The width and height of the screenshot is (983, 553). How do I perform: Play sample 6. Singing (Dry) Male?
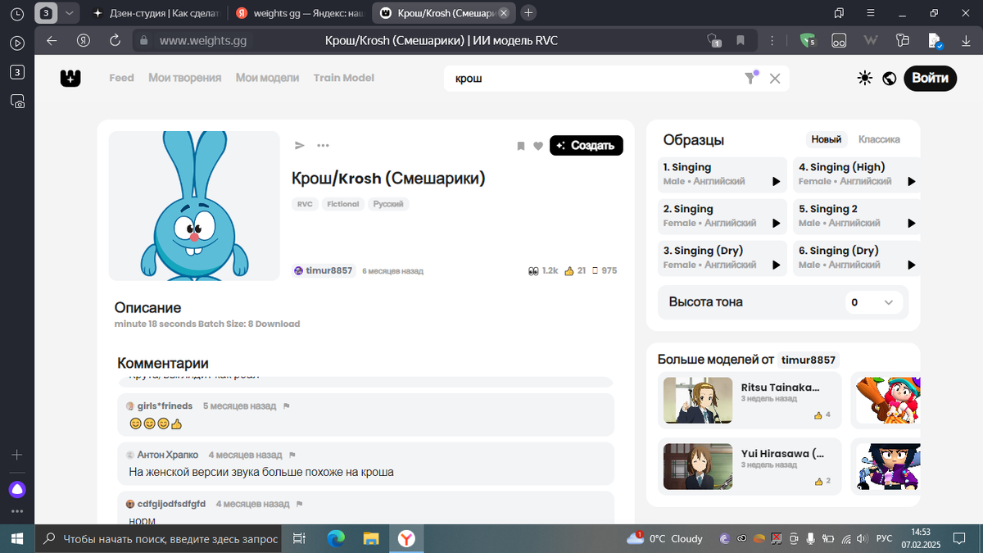[x=911, y=265]
